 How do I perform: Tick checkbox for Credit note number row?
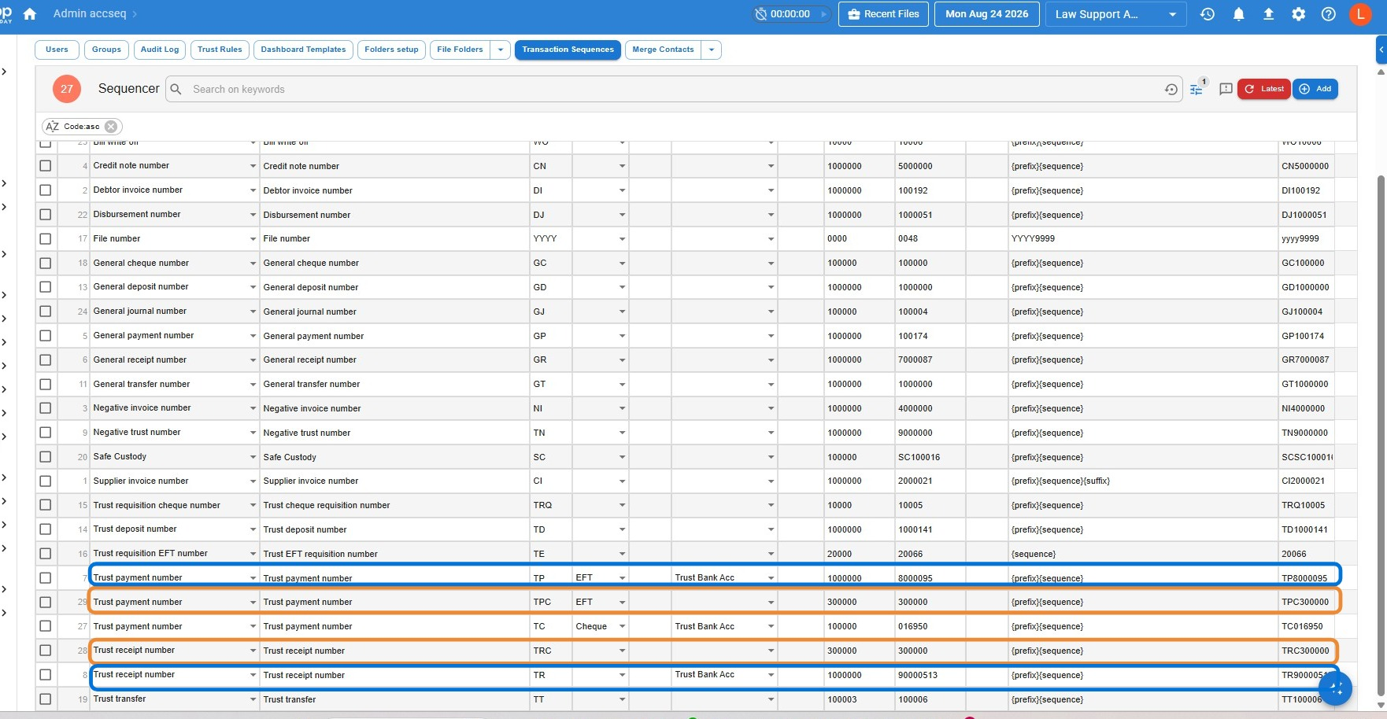click(45, 166)
